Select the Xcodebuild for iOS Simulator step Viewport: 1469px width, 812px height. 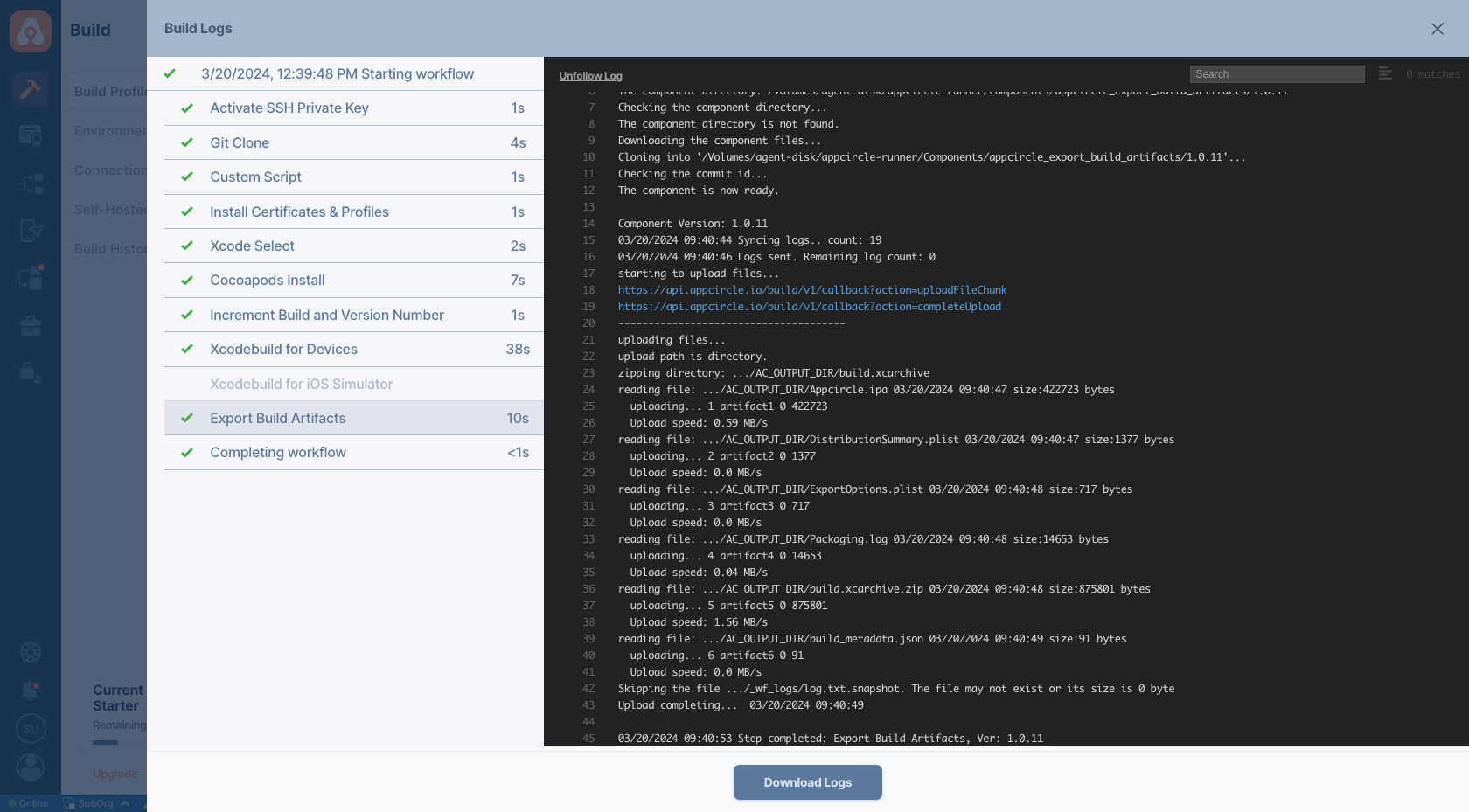coord(354,384)
